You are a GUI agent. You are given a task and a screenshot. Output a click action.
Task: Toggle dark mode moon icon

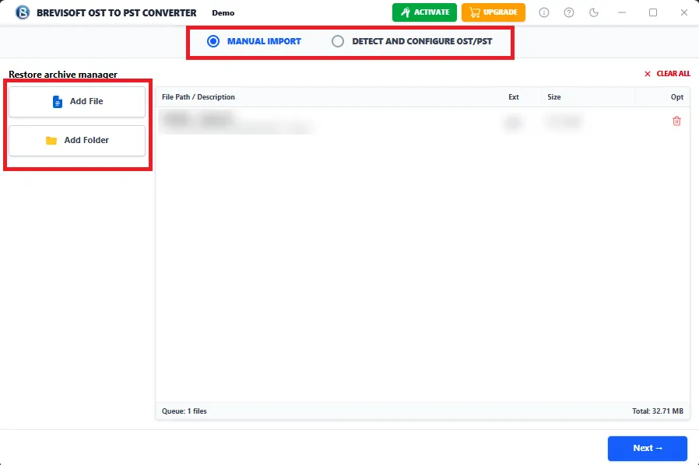point(594,12)
